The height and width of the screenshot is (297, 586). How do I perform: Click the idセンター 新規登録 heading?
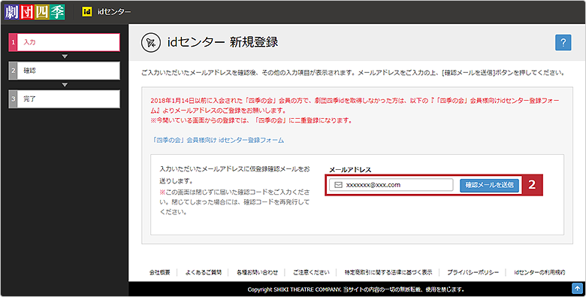click(222, 42)
